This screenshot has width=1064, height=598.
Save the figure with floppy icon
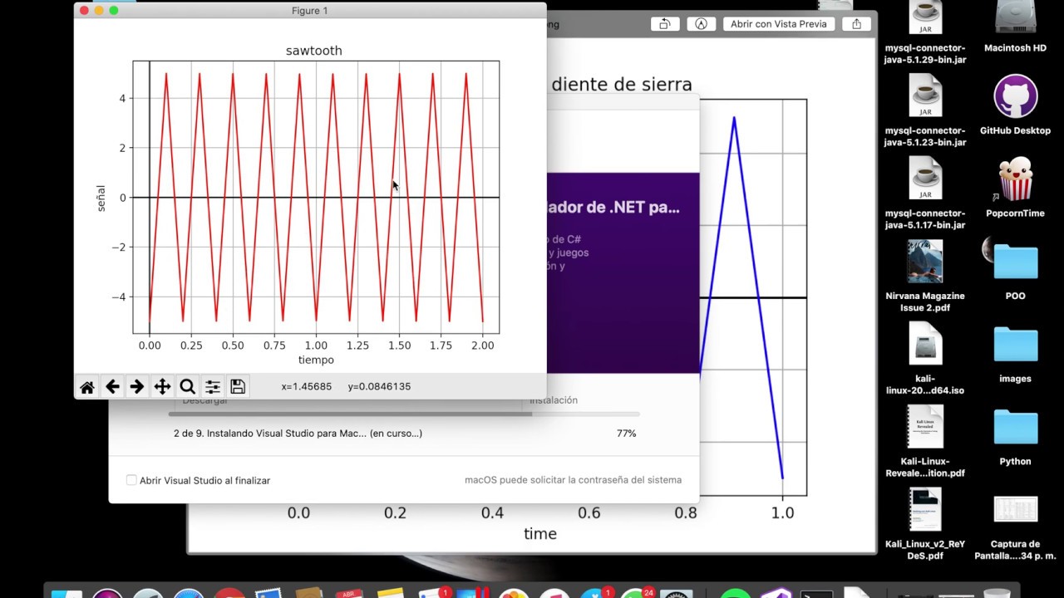pos(237,386)
